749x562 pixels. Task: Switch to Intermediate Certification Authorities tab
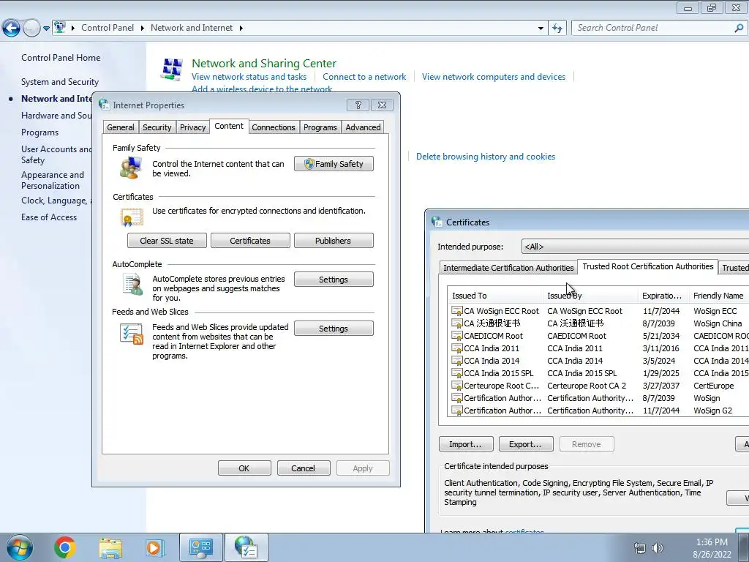[508, 268]
